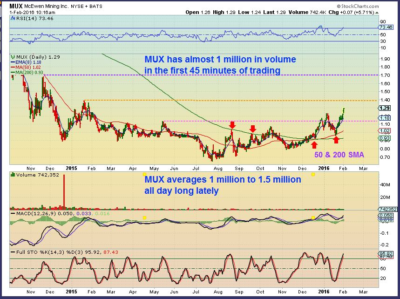The width and height of the screenshot is (400, 299).
Task: Click the RSI(14) 73.46 panel label
Action: click(35, 18)
